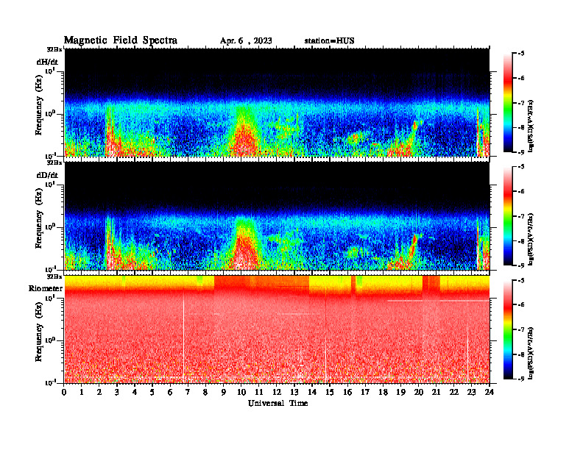Click the dH/dt color scale log(PSD) units label
This screenshot has height=450, width=583.
click(531, 126)
